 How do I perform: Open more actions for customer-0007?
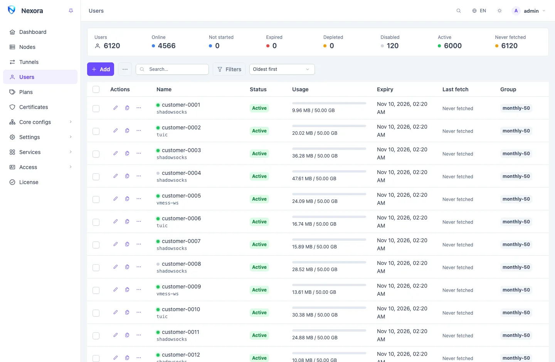pos(139,244)
